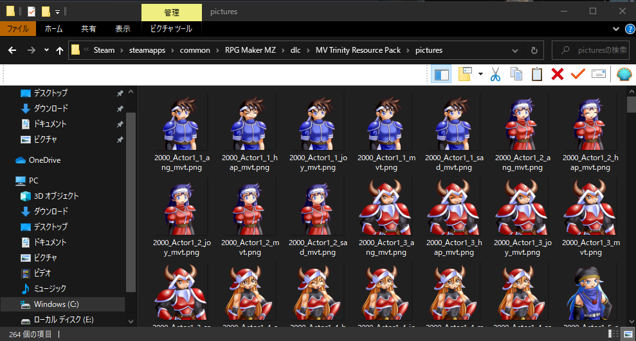The width and height of the screenshot is (636, 341).
Task: Click RPG Maker MZ breadcrumb
Action: click(251, 50)
